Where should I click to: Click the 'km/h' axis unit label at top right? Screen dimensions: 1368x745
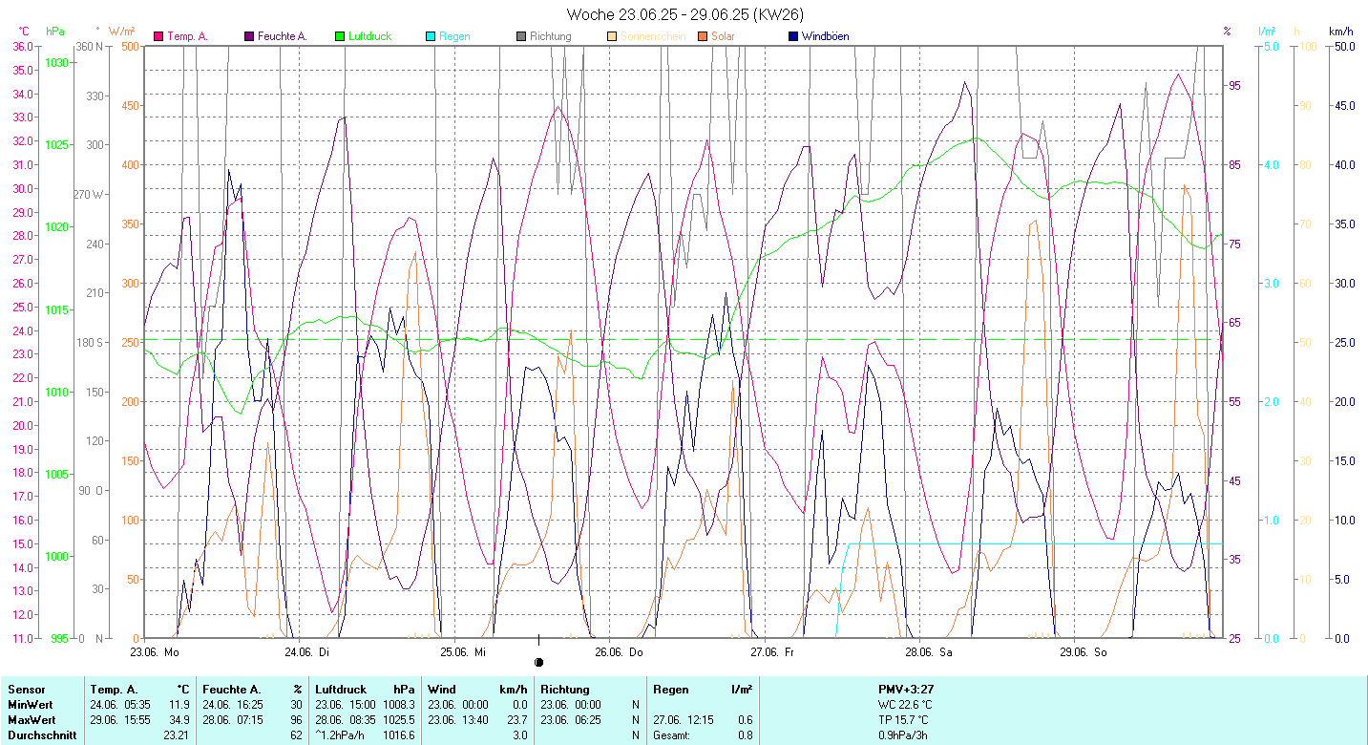point(1341,32)
